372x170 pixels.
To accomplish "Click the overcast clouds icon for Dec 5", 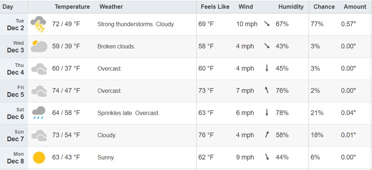I will (x=39, y=91).
